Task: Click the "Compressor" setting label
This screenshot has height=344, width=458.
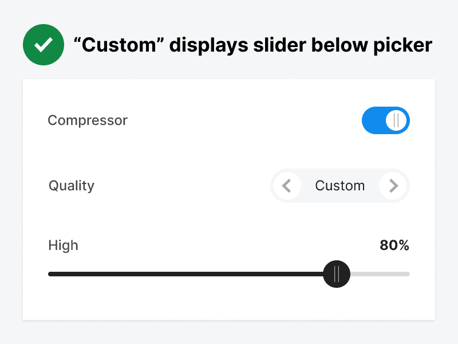Action: (x=88, y=120)
